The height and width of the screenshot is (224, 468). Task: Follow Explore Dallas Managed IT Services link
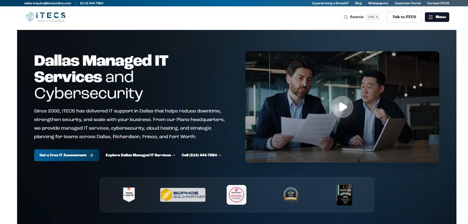pyautogui.click(x=140, y=155)
